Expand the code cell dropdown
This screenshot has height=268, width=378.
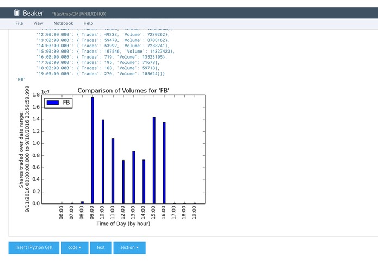75,248
